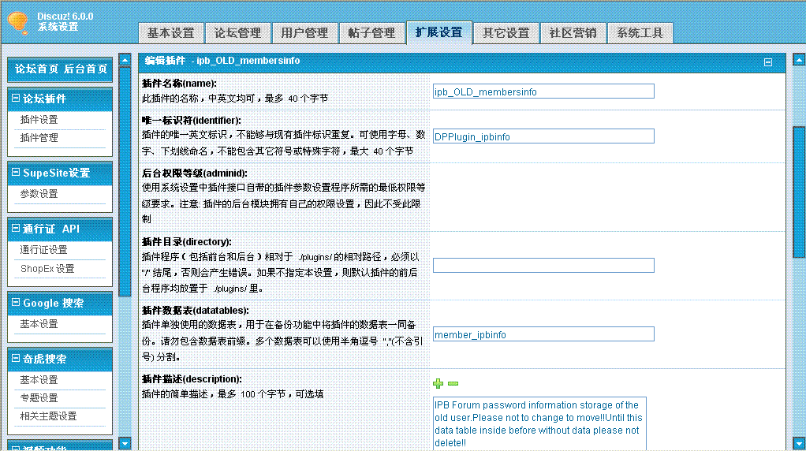Click the empty plugin directory field
This screenshot has width=806, height=451.
(x=543, y=265)
